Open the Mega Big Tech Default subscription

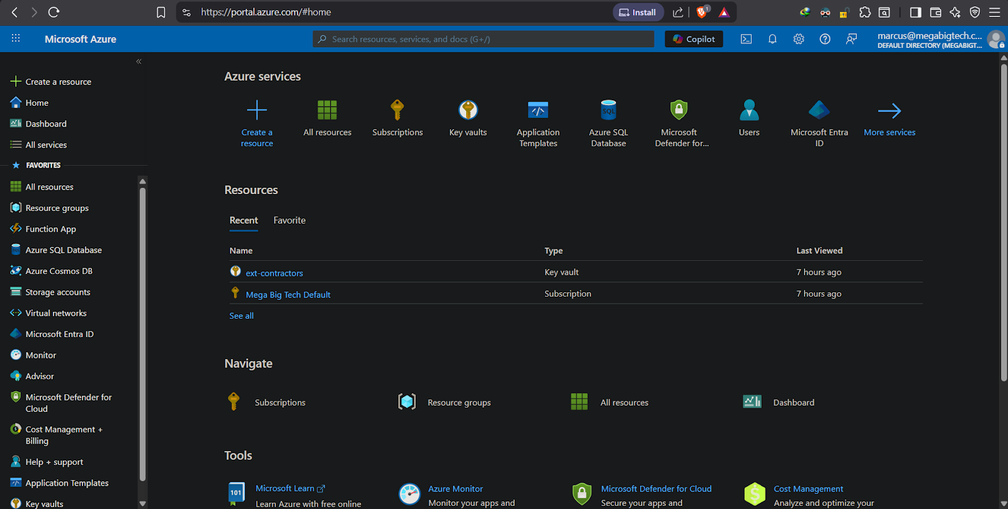click(x=288, y=295)
